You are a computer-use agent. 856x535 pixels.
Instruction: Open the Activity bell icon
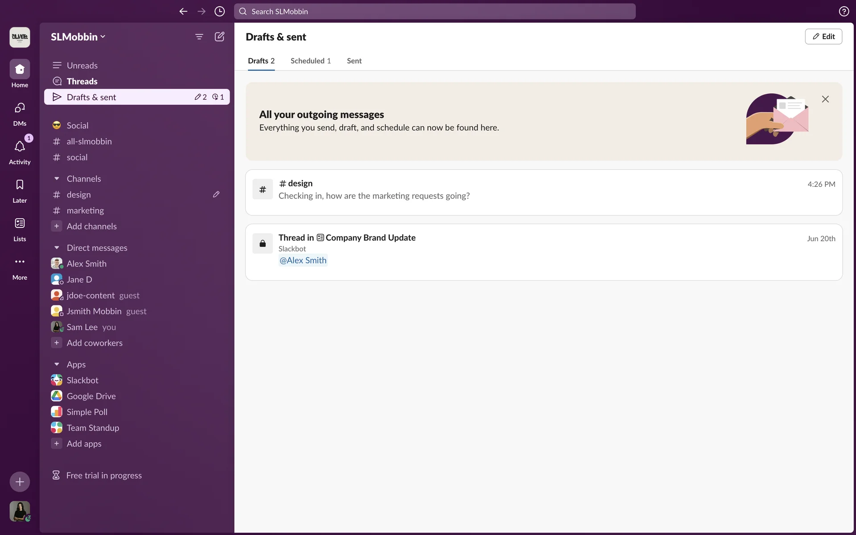pyautogui.click(x=20, y=147)
